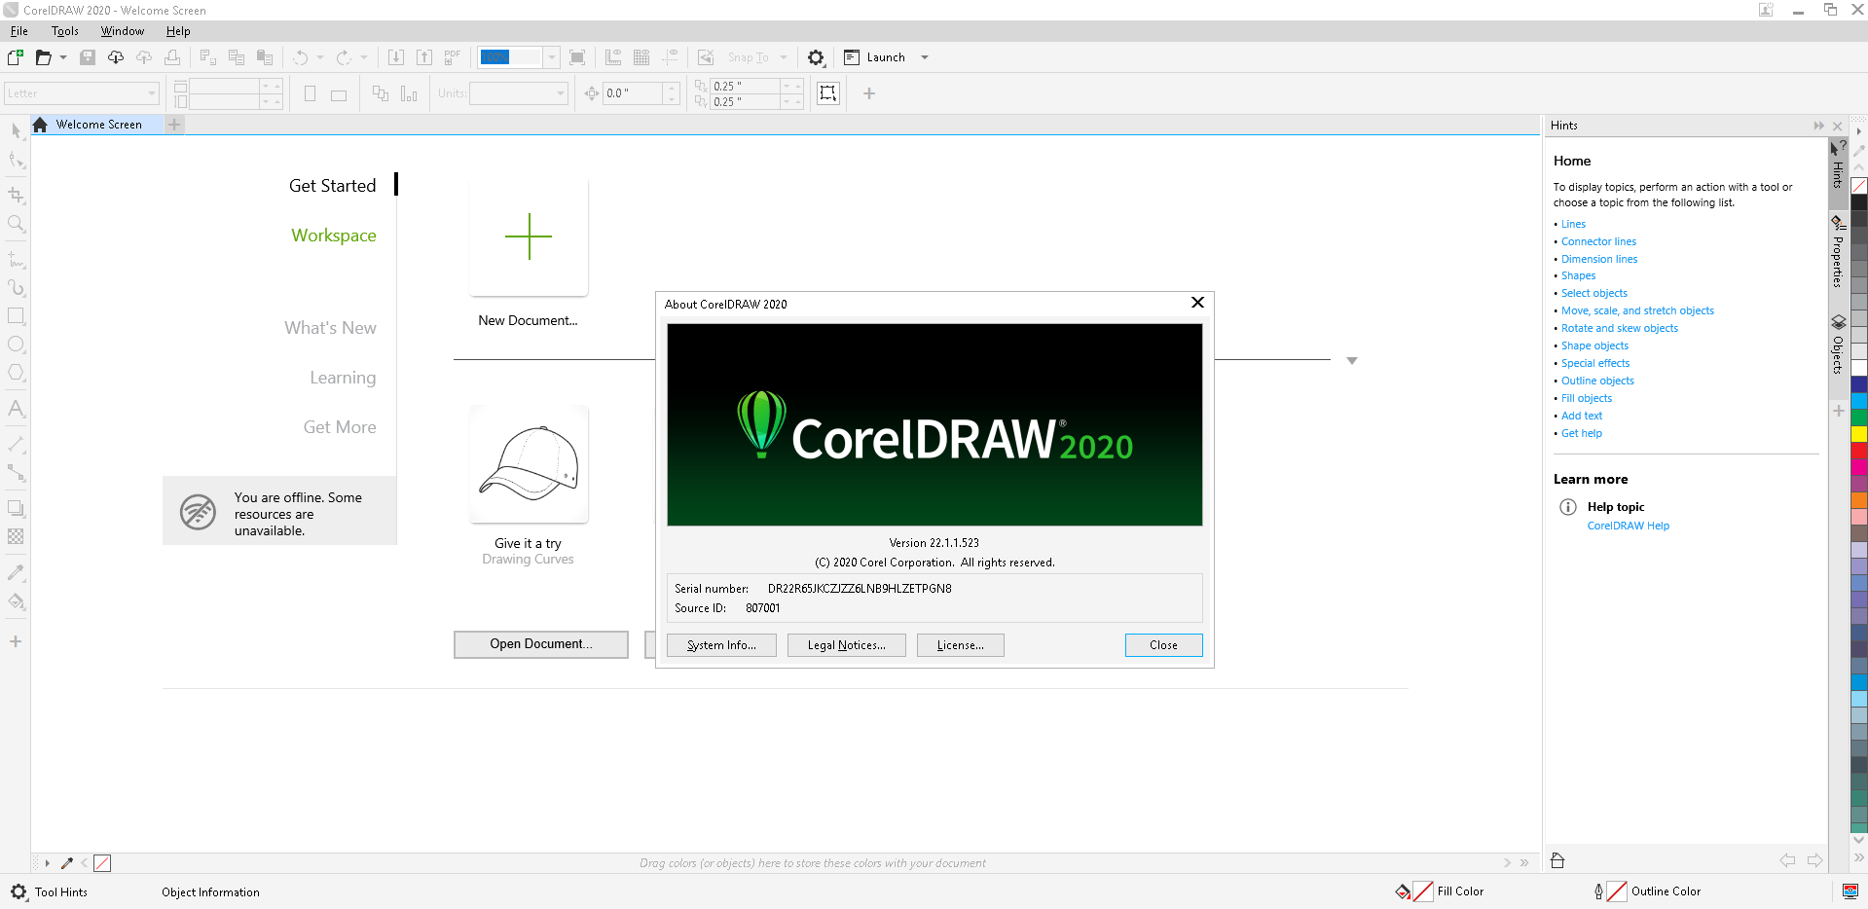Click the nudge distance input field
Image resolution: width=1868 pixels, height=909 pixels.
[633, 93]
